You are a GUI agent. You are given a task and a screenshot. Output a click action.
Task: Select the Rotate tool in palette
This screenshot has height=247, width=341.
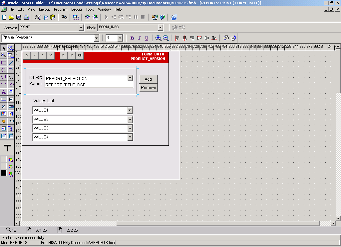11,48
